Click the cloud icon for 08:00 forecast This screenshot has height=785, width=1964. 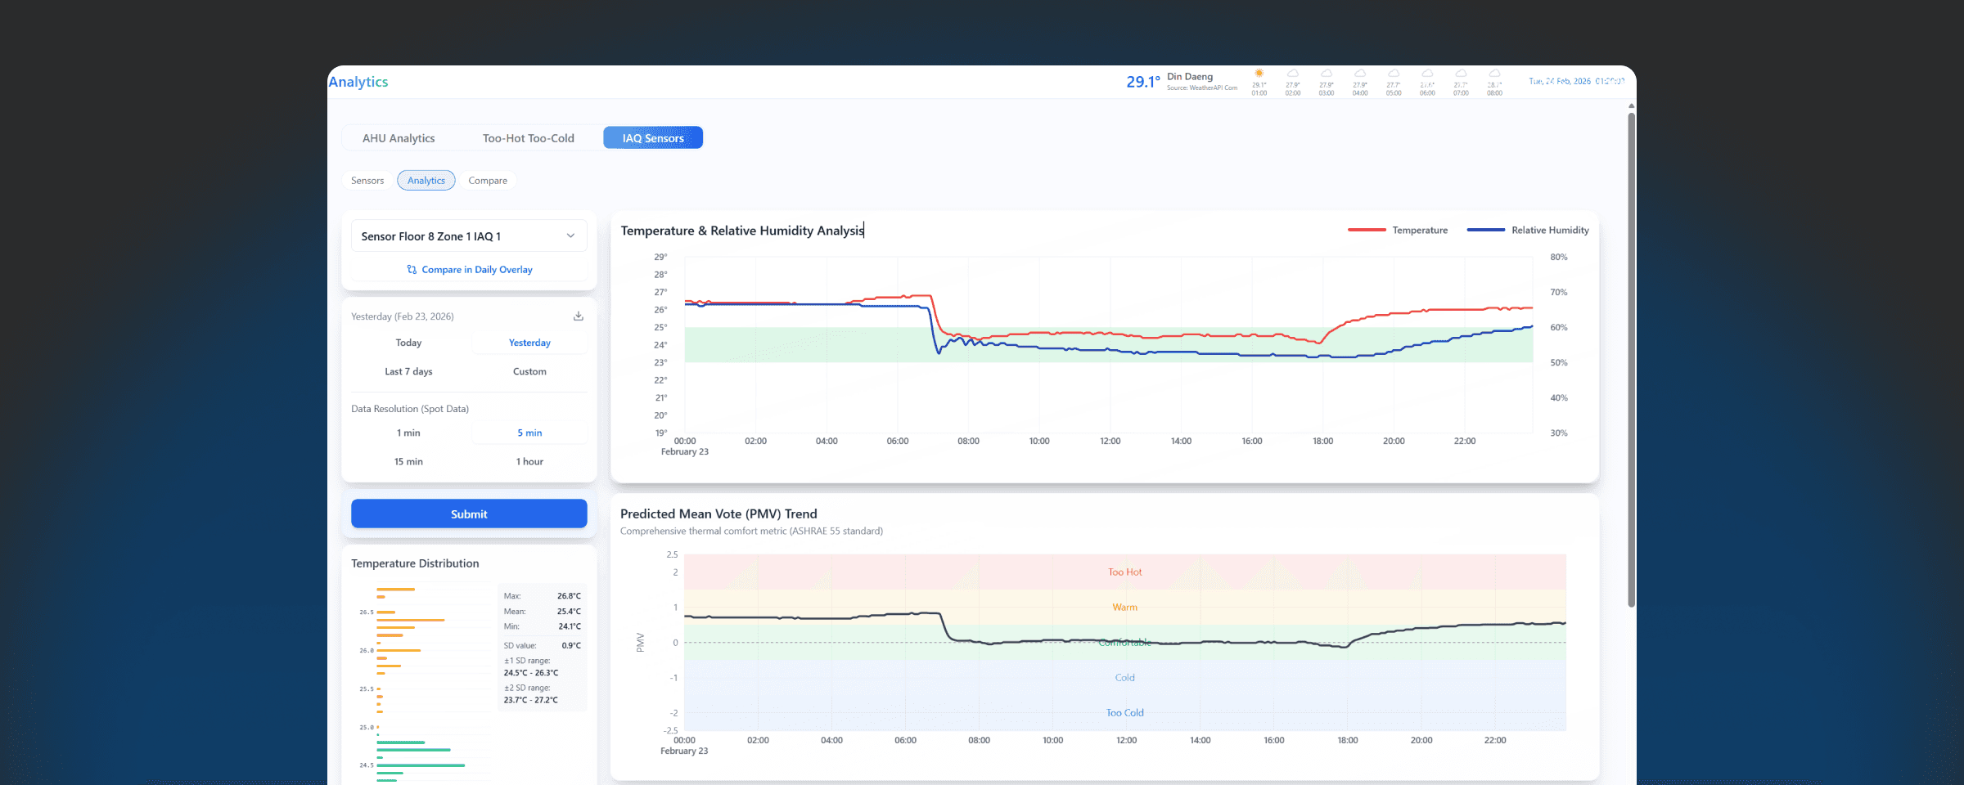pos(1494,74)
